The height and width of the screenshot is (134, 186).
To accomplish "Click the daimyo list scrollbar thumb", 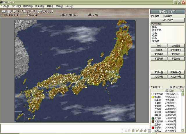I will (x=183, y=94).
